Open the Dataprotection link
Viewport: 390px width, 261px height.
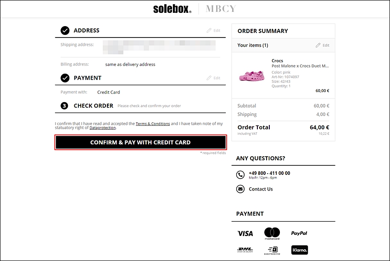click(x=102, y=128)
